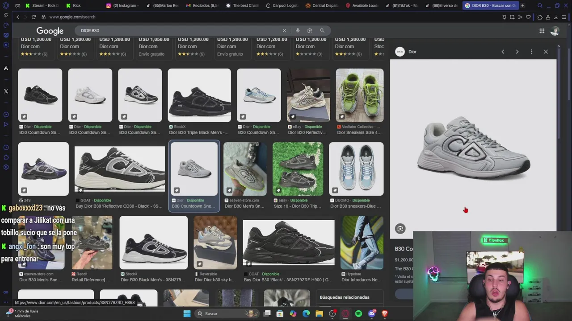Viewport: 572px width, 321px height.
Task: Open StockX Dior B30 Black Men's thumbnail
Action: coord(154,243)
